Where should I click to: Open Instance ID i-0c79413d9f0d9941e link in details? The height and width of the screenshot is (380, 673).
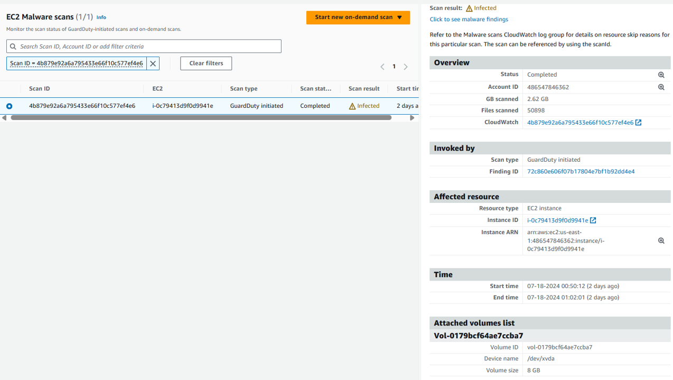(557, 220)
